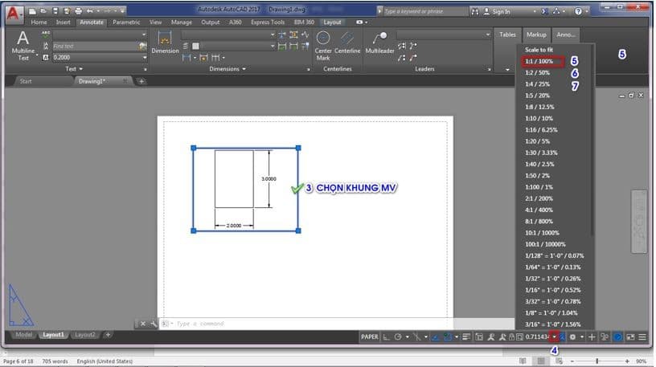The width and height of the screenshot is (656, 367).
Task: Open the AutoCAD application menu logo
Action: pos(14,13)
